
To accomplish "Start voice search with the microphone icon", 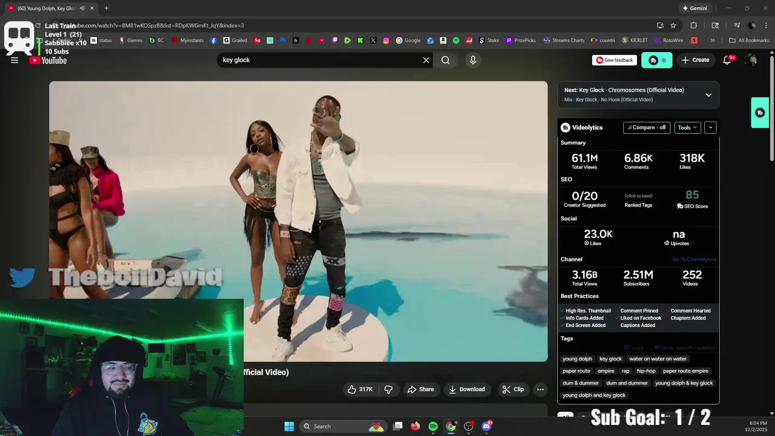I will [473, 60].
